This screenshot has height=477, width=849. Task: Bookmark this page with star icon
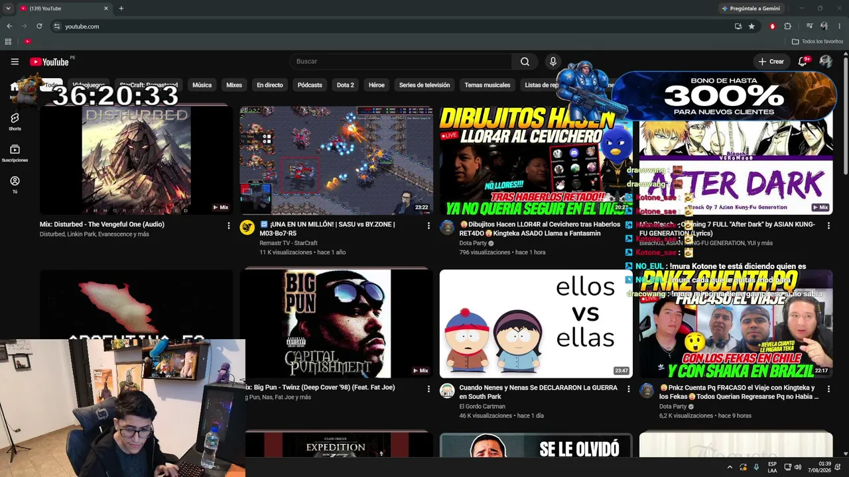pyautogui.click(x=751, y=26)
